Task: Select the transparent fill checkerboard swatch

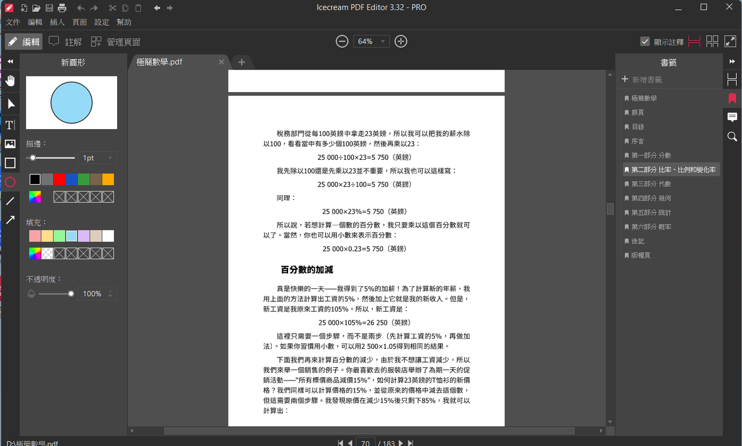Action: [47, 253]
